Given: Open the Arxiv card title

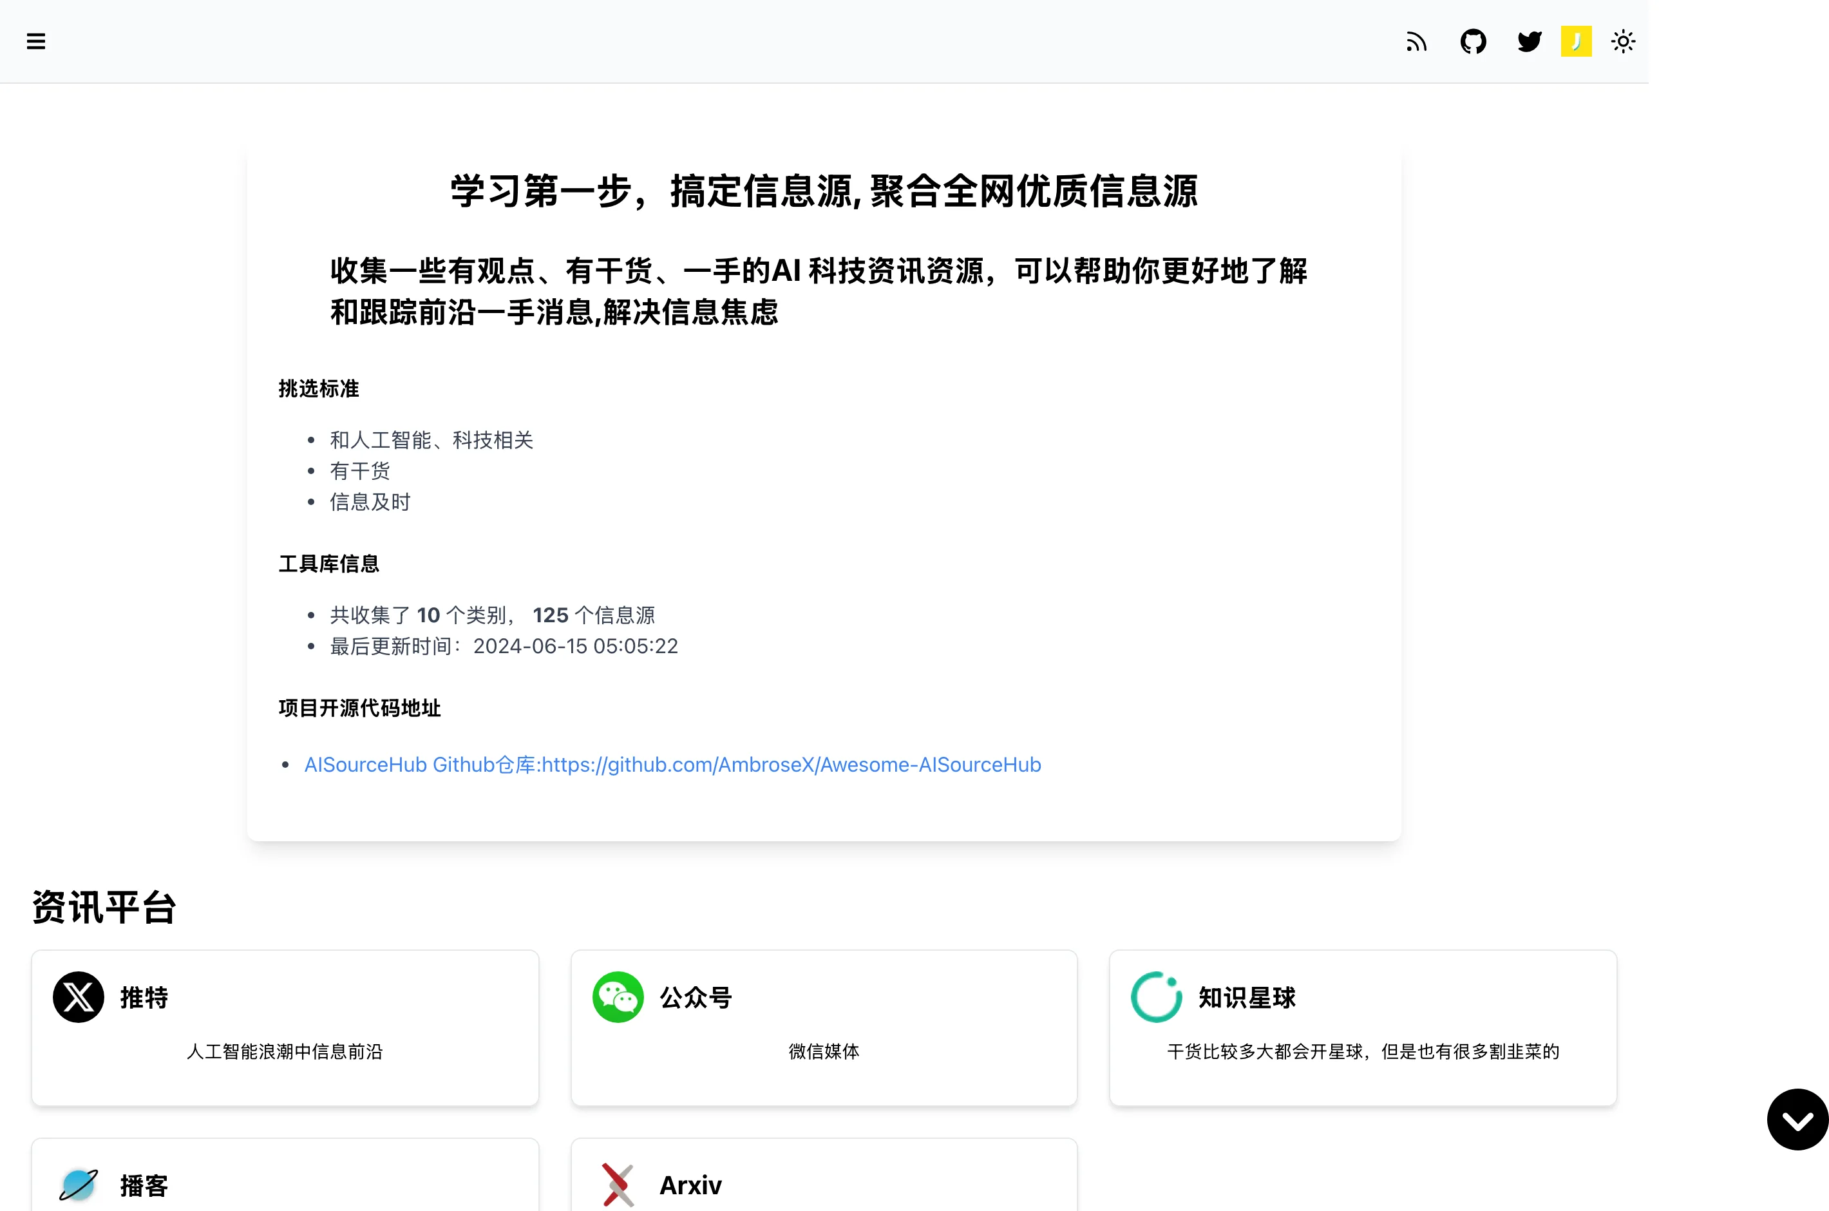Looking at the screenshot, I should point(690,1185).
